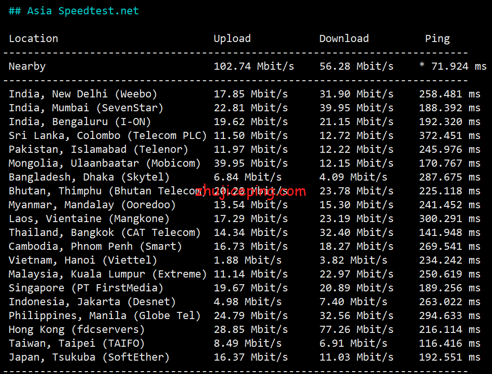
Task: Click Hanoi download 3.82 Mbit/s
Action: coord(353,260)
